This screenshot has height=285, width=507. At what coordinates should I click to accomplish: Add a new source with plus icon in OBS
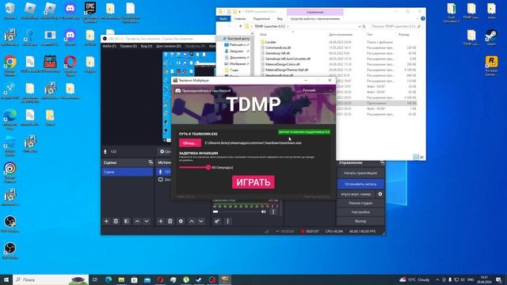coord(161,222)
